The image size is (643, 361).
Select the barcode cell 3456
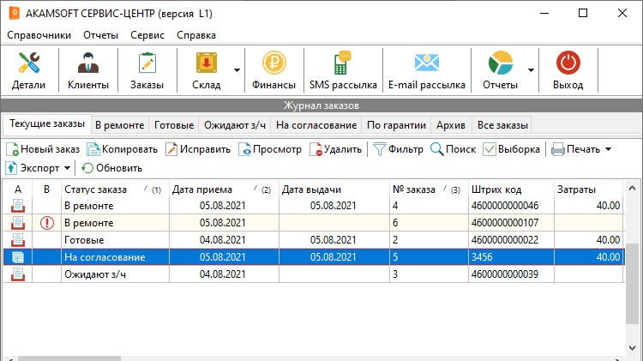click(511, 257)
